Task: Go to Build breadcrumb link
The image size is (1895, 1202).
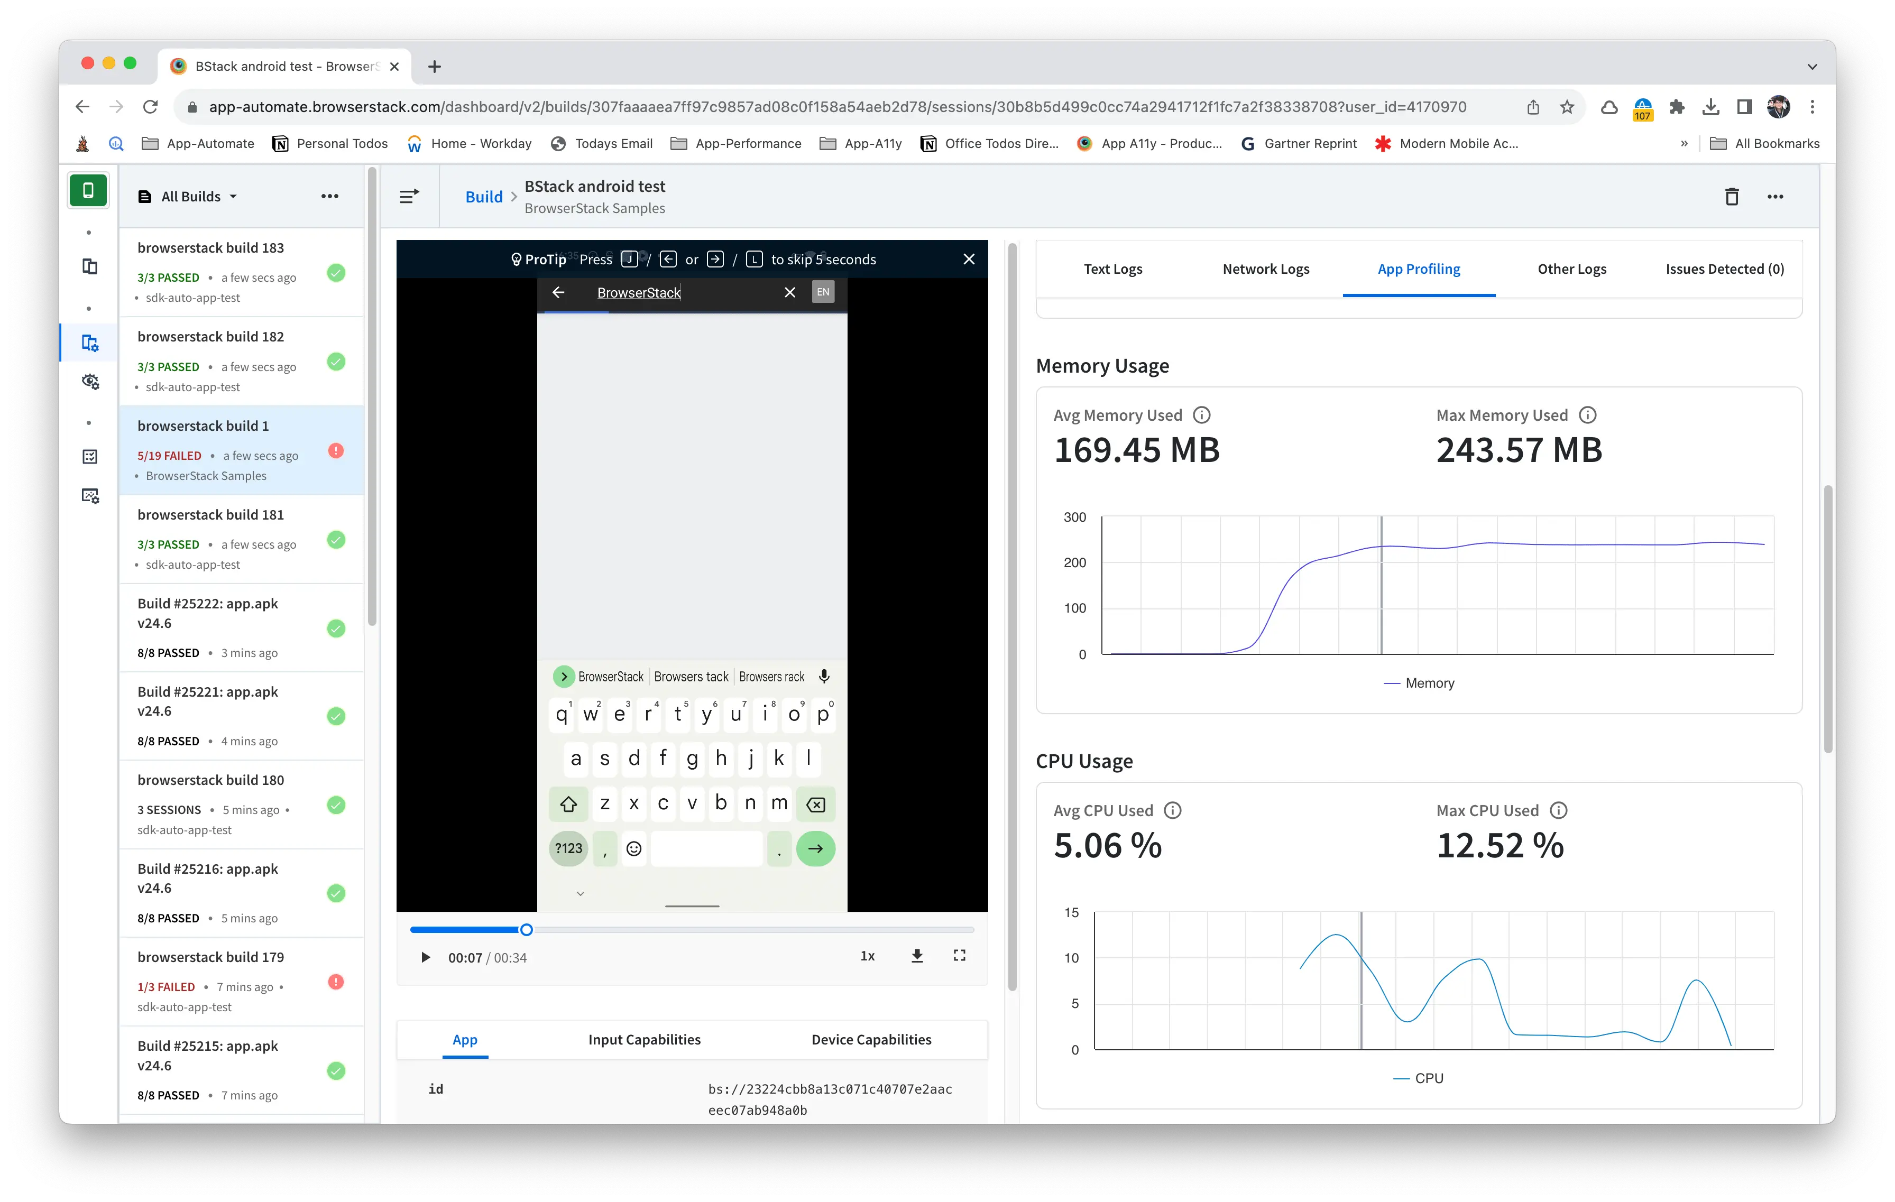Action: point(483,197)
